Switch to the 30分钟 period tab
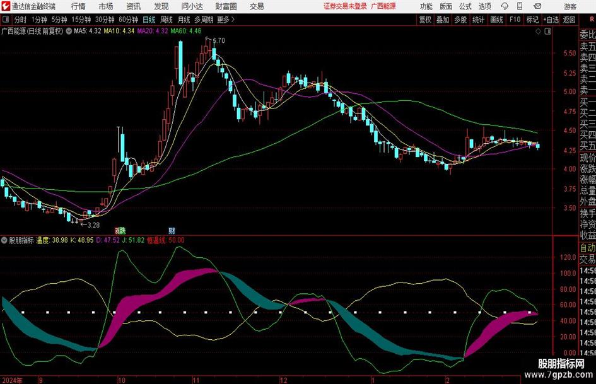Screen dimensions: 596x384 [105, 20]
